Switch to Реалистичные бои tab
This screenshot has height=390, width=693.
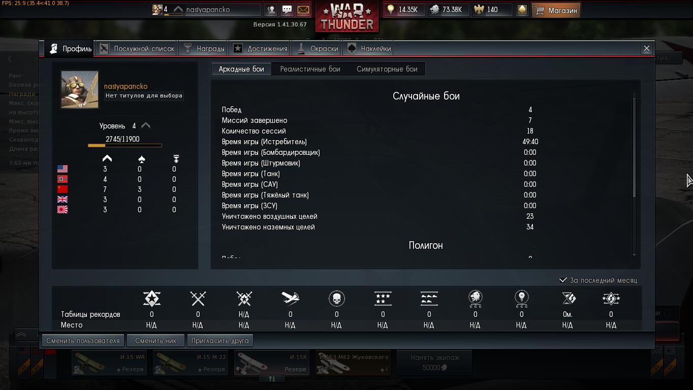[x=310, y=69]
